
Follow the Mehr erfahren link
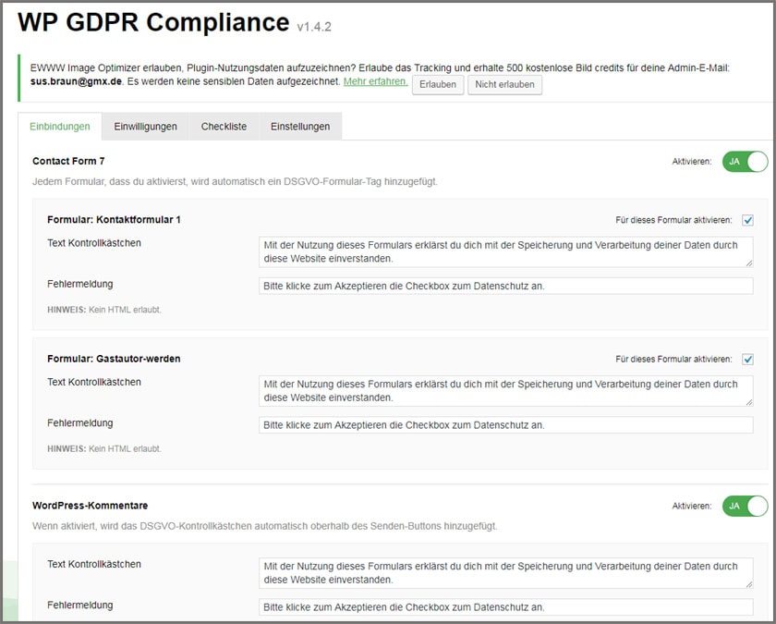click(x=375, y=81)
